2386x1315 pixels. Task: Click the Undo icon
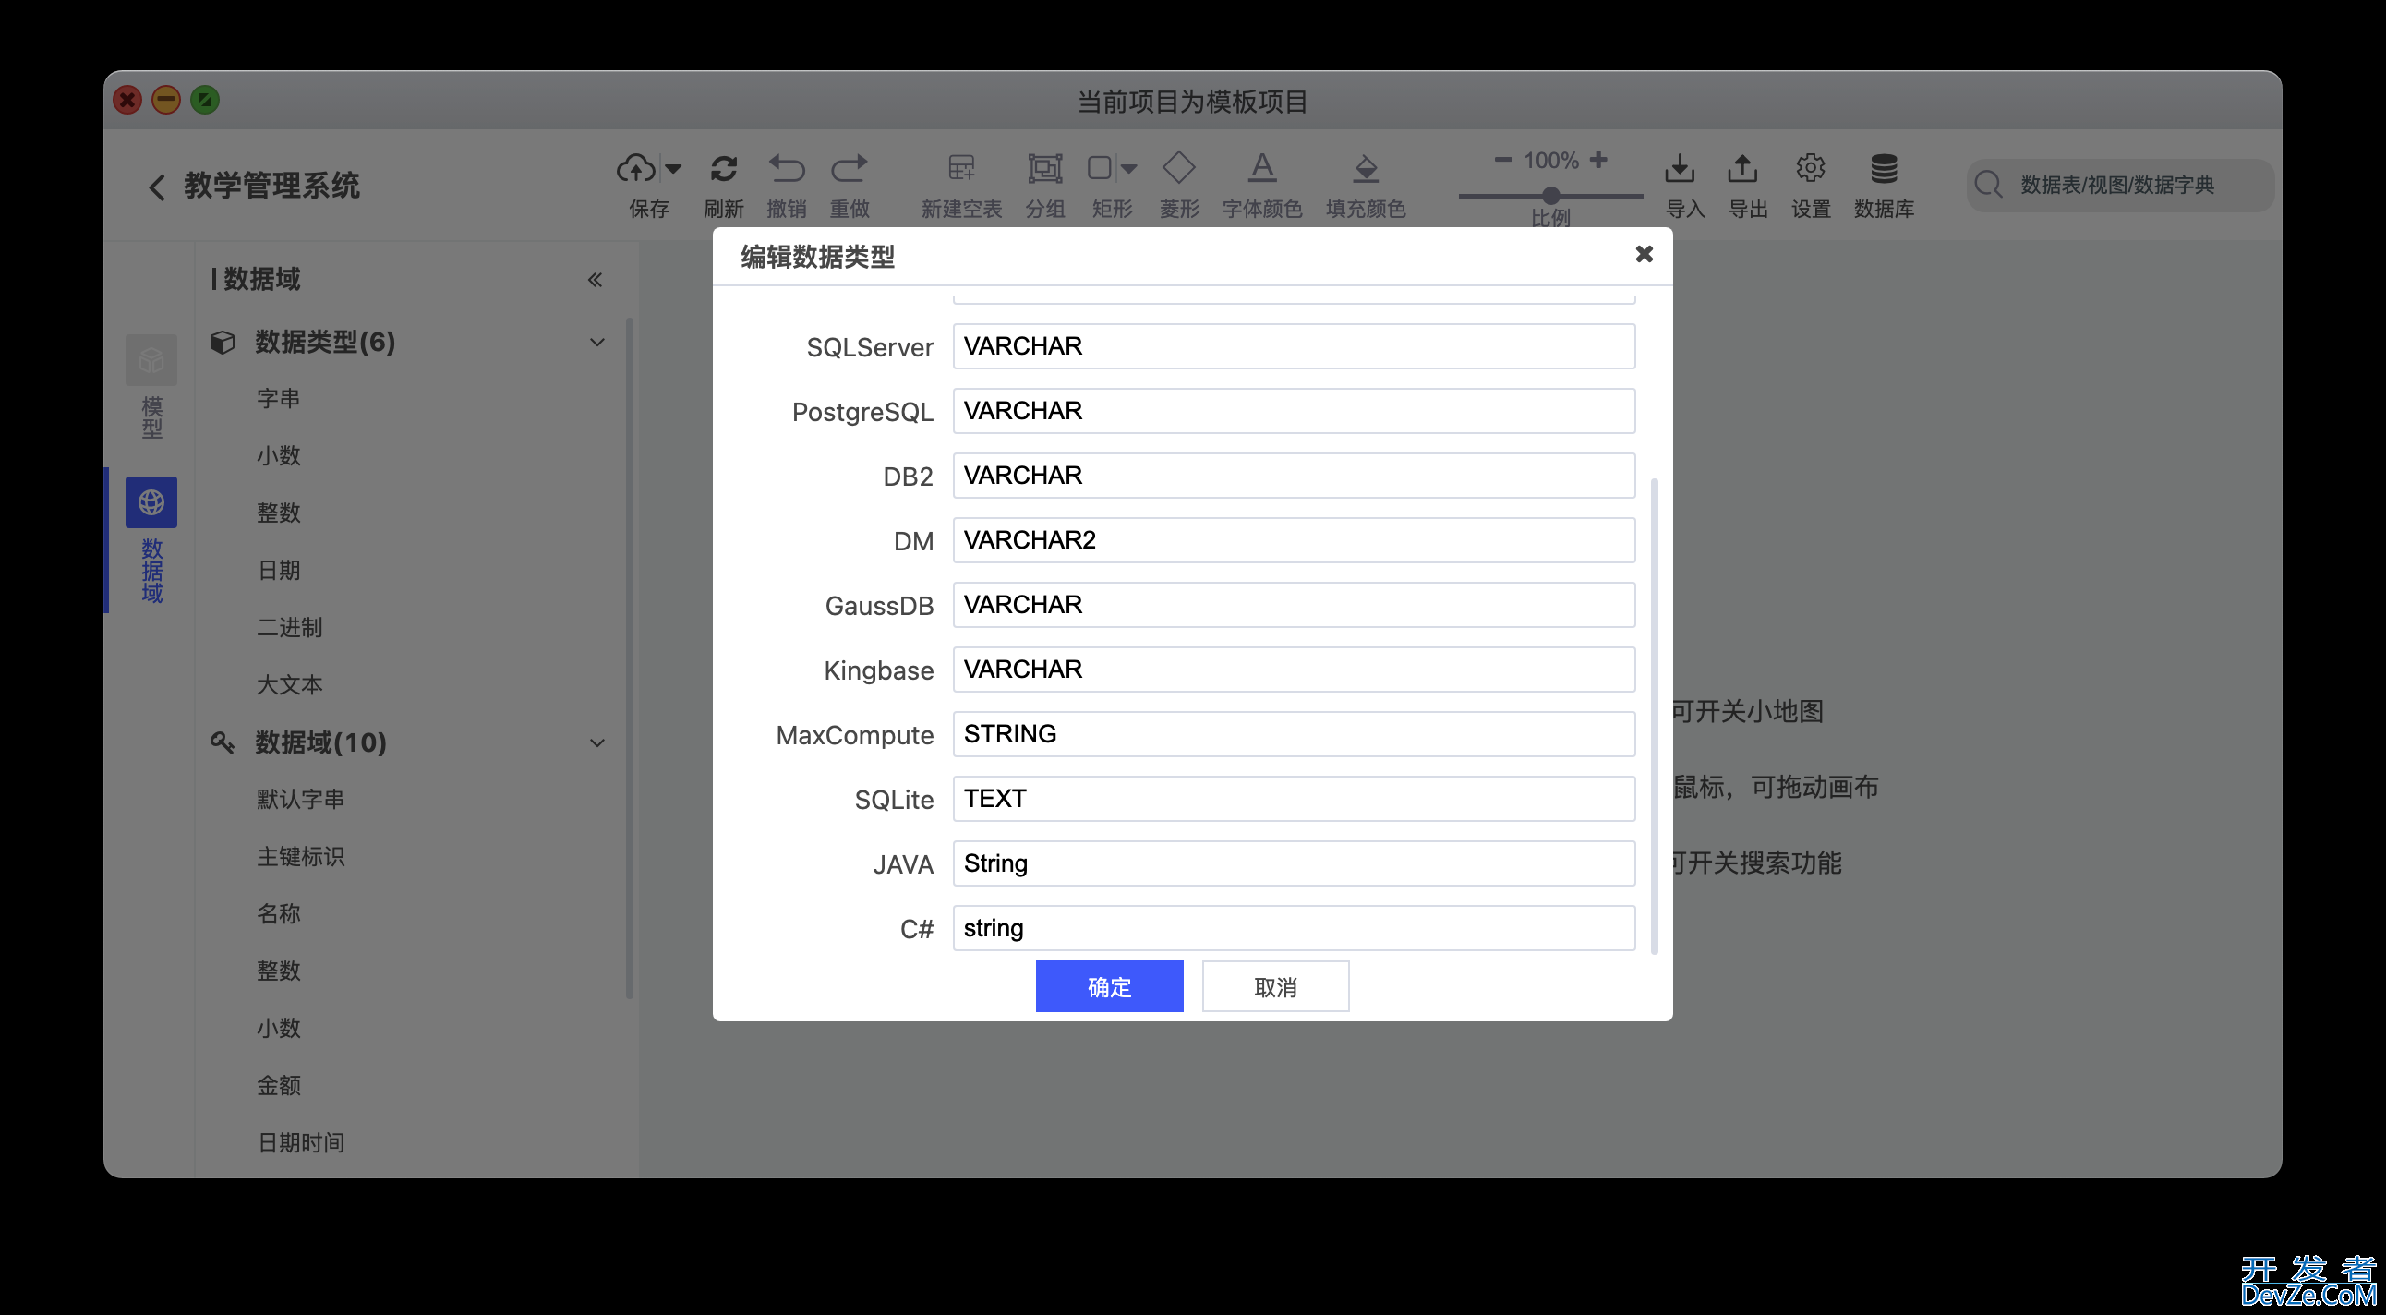pyautogui.click(x=787, y=169)
